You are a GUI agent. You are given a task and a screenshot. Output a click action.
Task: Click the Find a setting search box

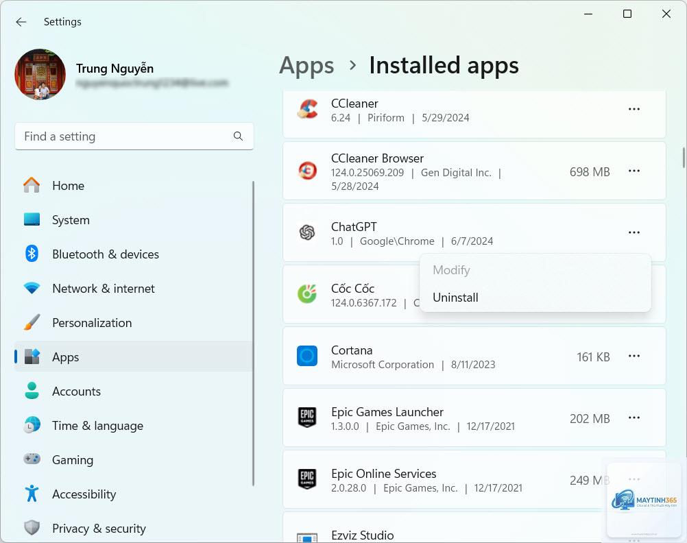pos(134,136)
